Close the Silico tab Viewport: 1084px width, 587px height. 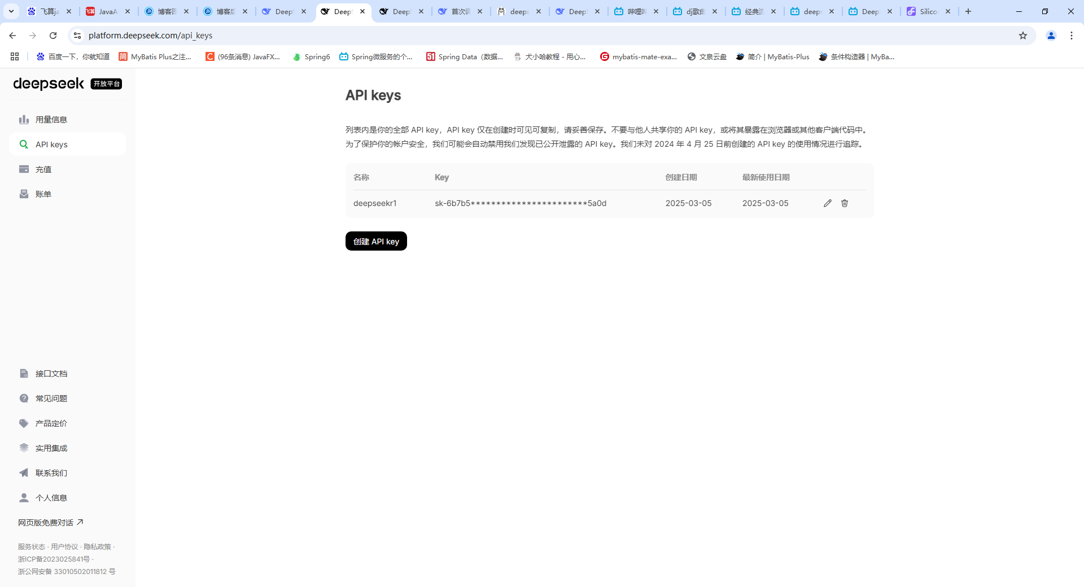[x=948, y=11]
